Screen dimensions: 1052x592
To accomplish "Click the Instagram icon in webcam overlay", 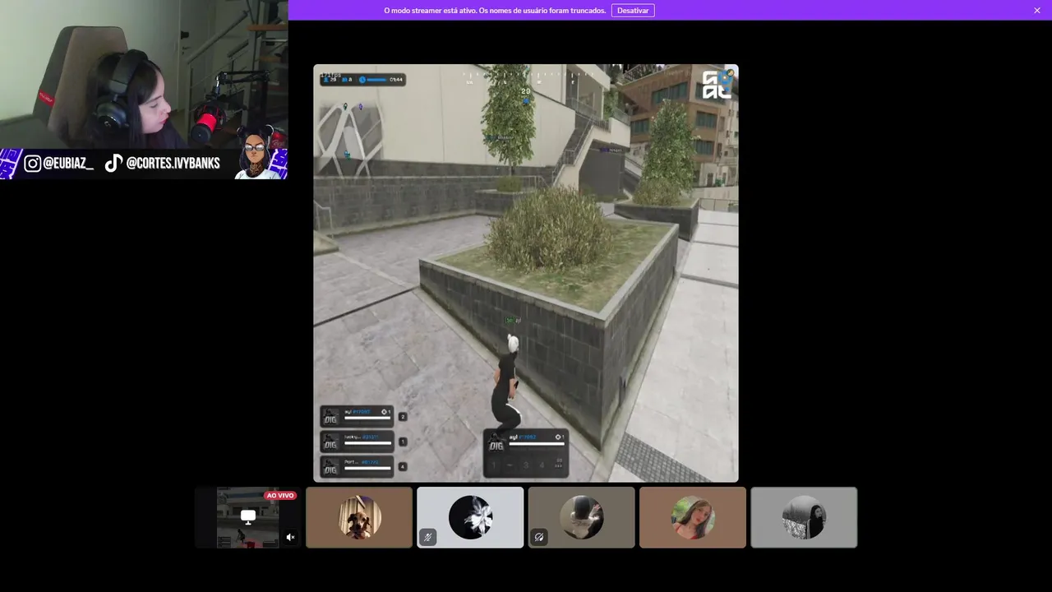I will (x=32, y=164).
